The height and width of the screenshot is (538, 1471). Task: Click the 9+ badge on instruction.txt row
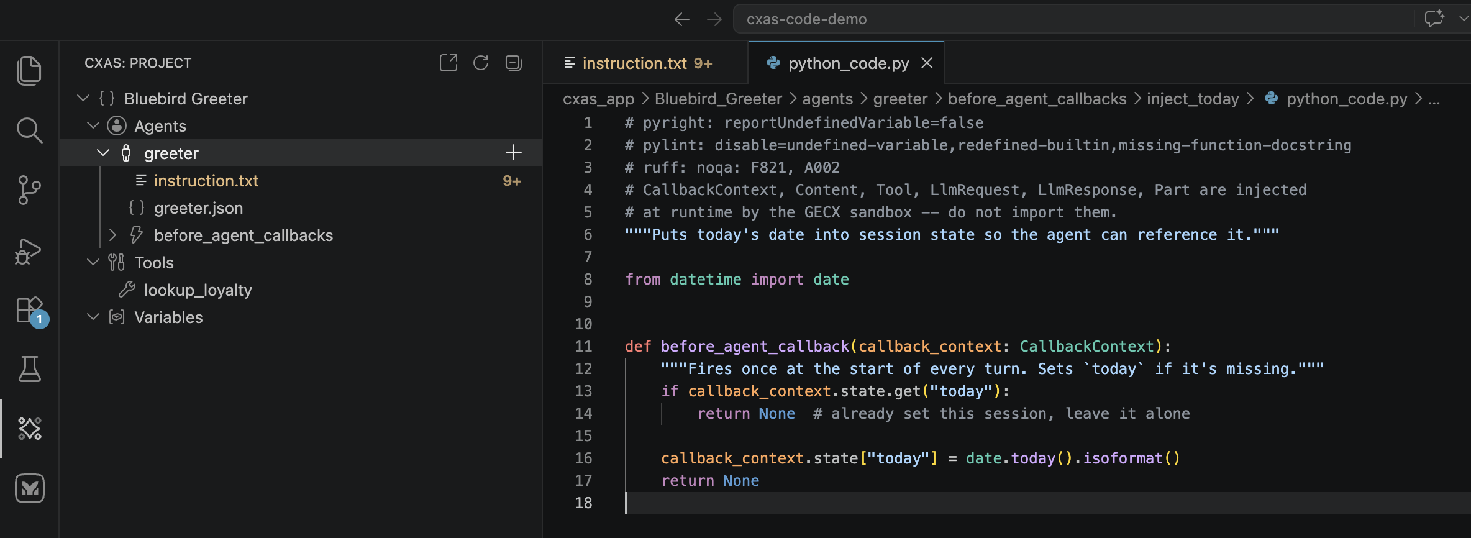coord(512,181)
